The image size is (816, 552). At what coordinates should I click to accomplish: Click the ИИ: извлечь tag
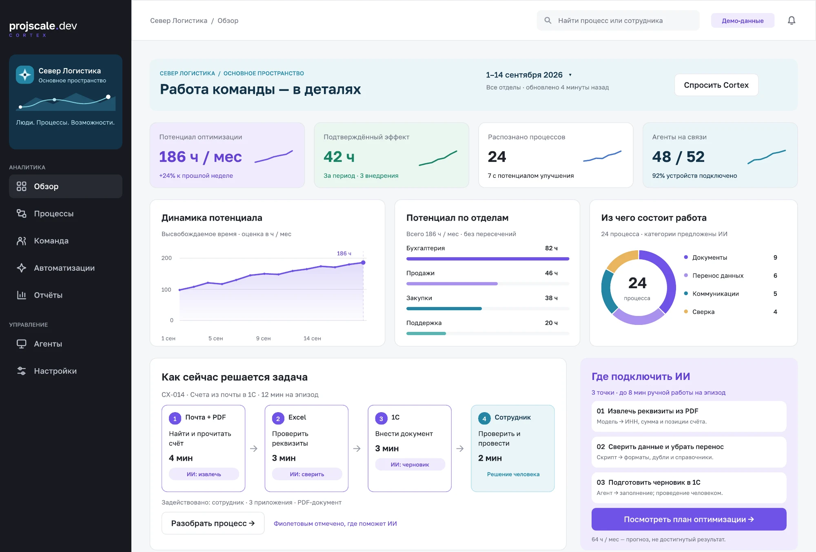pyautogui.click(x=204, y=474)
